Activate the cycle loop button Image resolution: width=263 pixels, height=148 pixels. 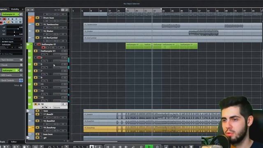(x=133, y=147)
